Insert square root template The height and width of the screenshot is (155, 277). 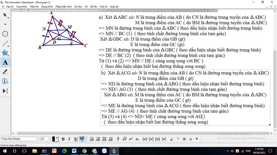(124, 139)
